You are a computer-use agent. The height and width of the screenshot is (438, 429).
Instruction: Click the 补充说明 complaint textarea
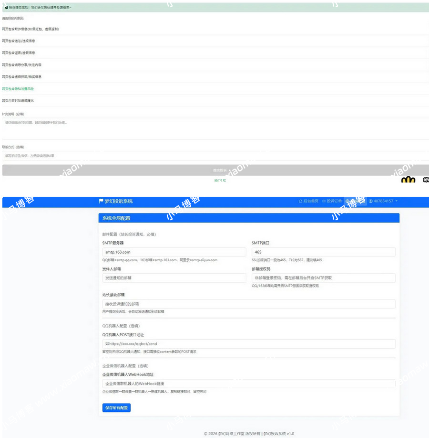214,129
